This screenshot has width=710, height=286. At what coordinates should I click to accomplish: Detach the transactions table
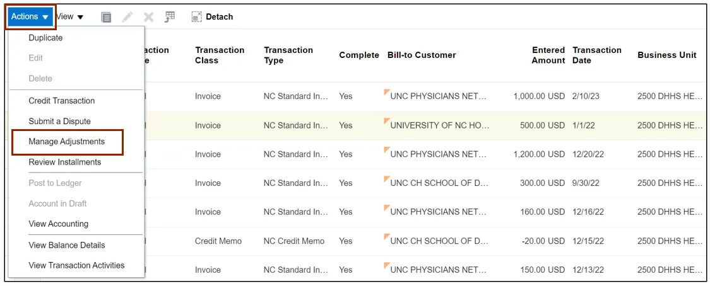click(x=212, y=17)
